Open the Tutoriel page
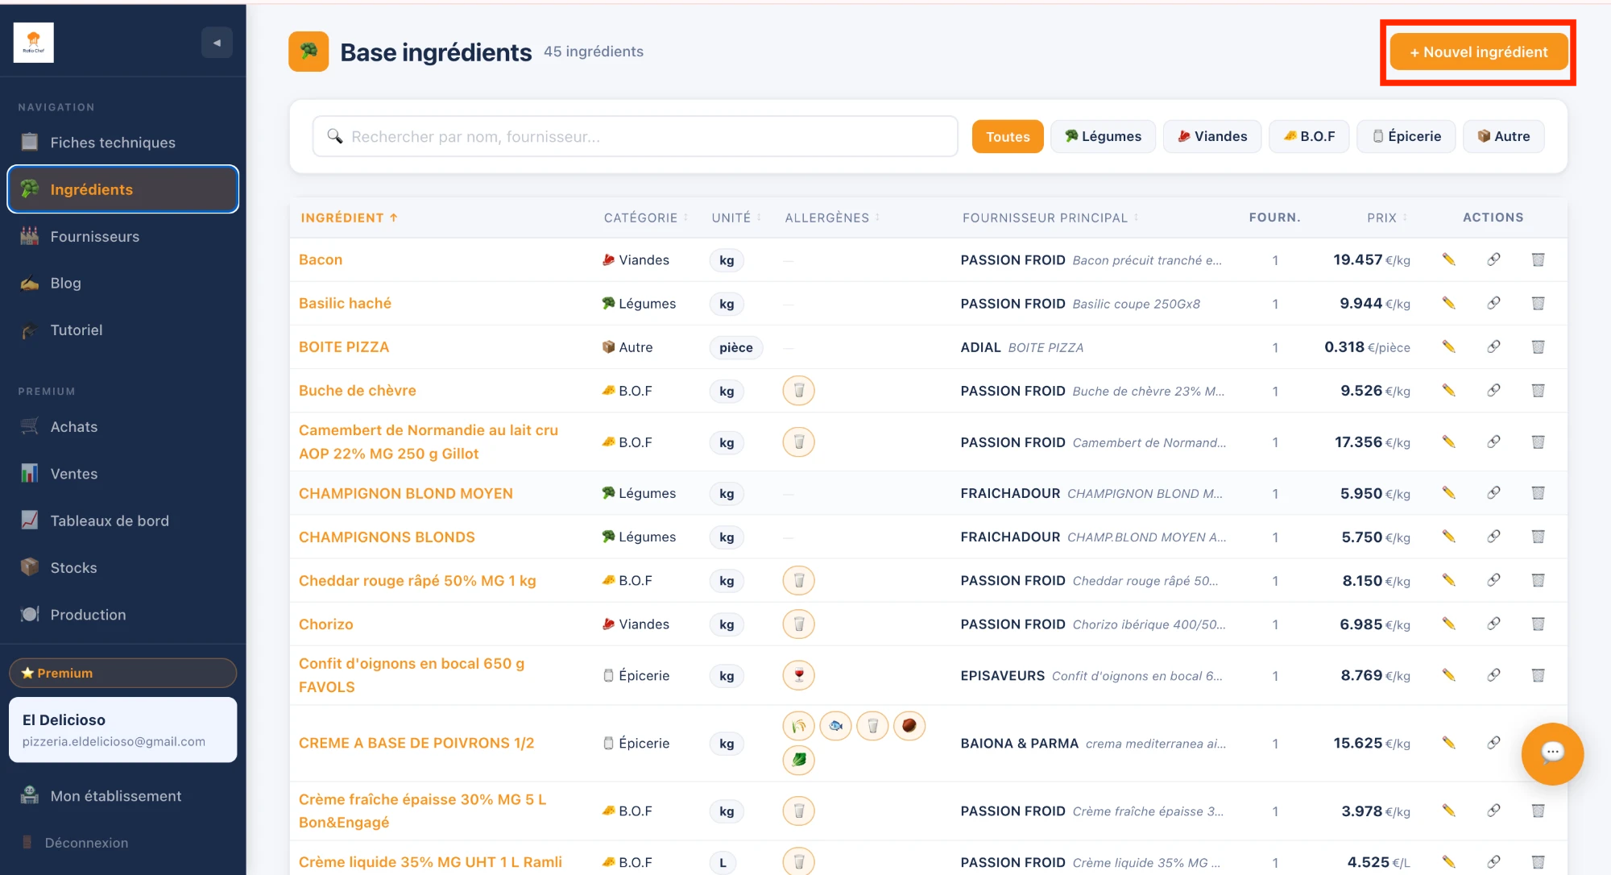Screen dimensions: 1611x875 click(x=122, y=330)
